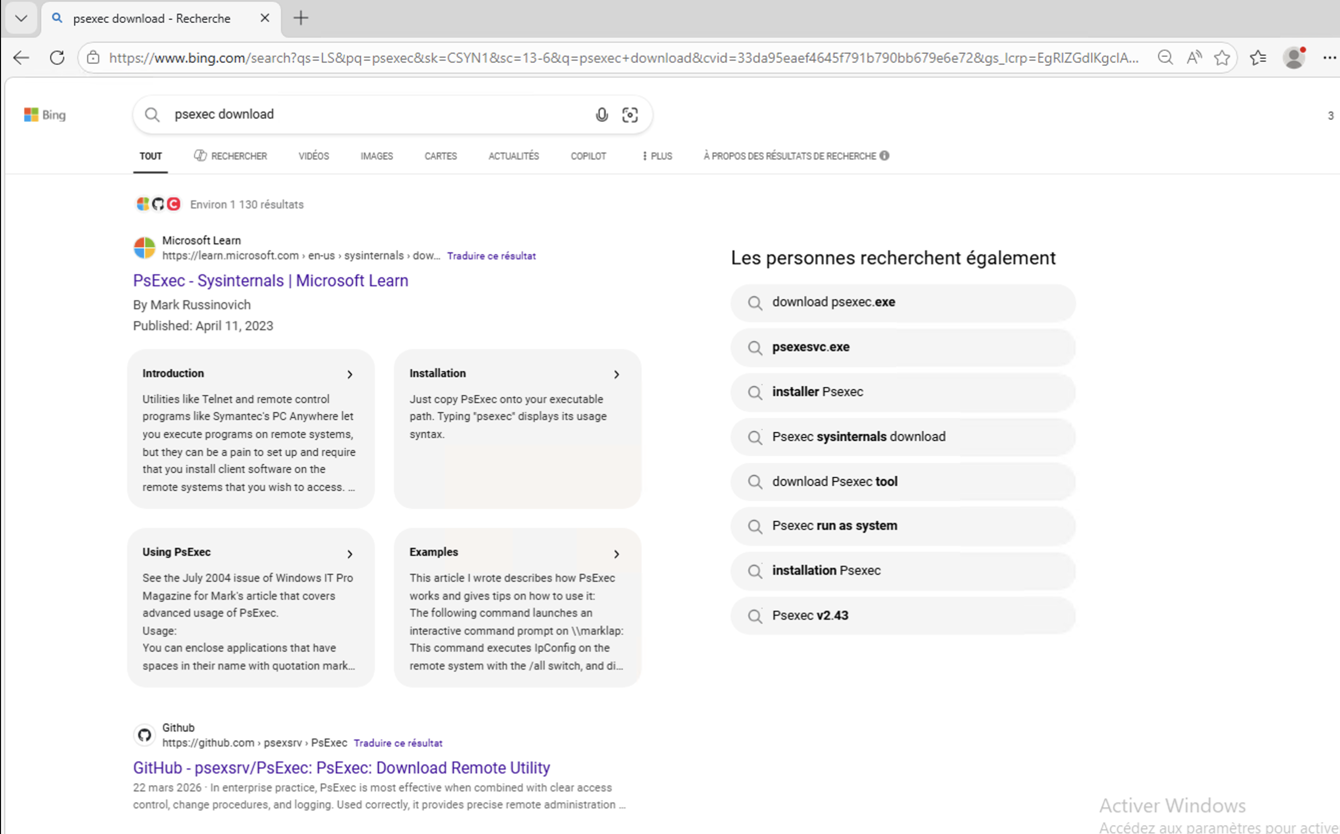Switch to the RECHERCHER tab
The image size is (1340, 834).
pyautogui.click(x=231, y=156)
